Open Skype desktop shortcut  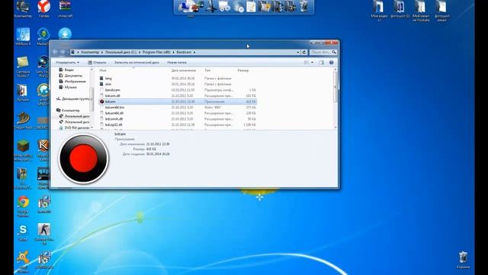(x=23, y=232)
